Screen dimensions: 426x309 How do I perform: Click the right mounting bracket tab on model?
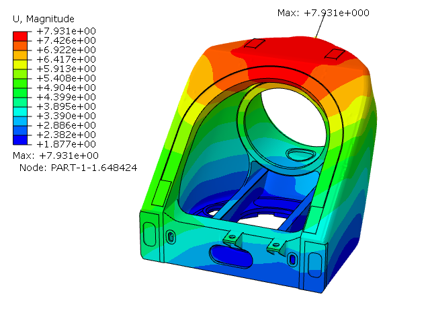coord(277,248)
